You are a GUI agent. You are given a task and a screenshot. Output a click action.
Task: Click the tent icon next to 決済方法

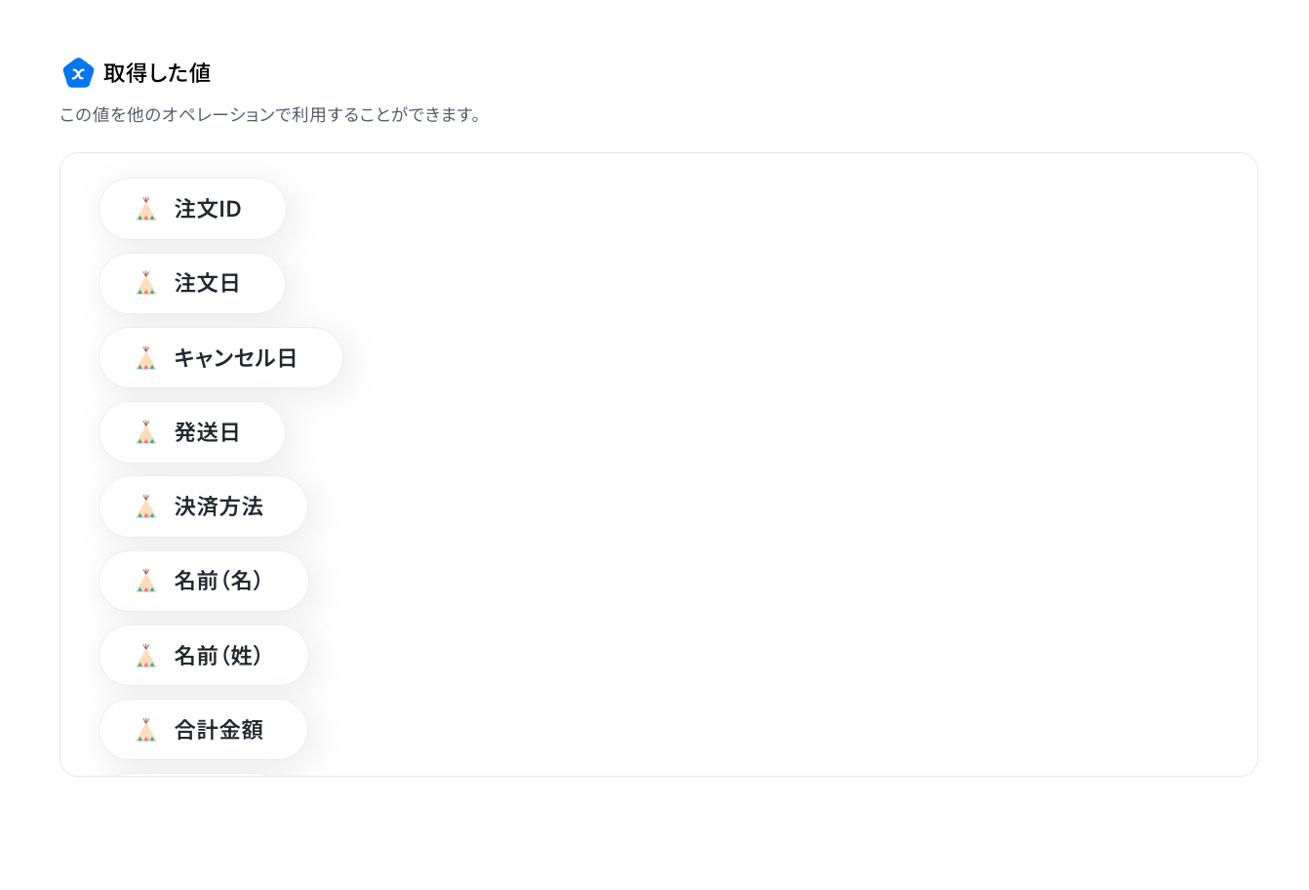pos(146,506)
